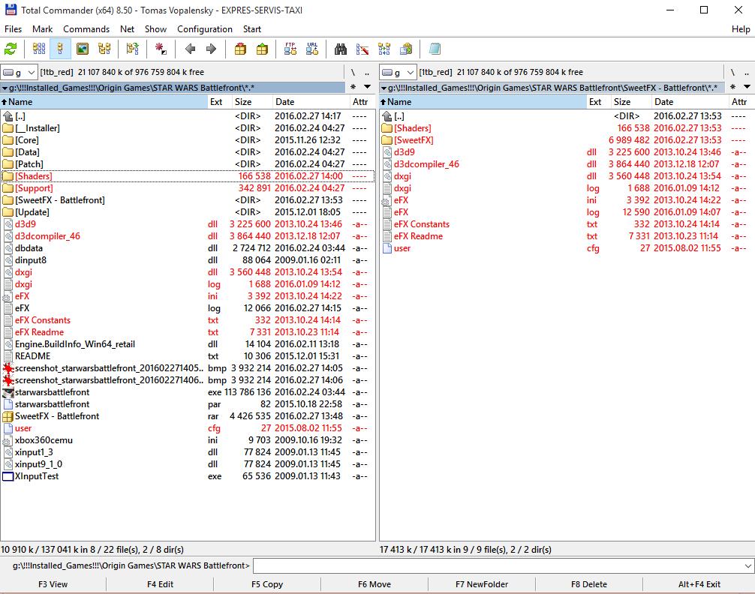This screenshot has width=755, height=594.
Task: Click the copy names to clipboard icon
Action: (x=406, y=49)
